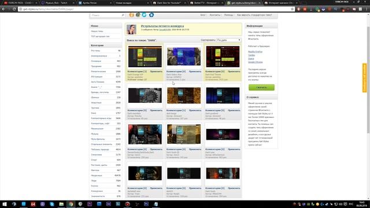
Task: Open the After Effects Ae taskbar icon
Action: pyautogui.click(x=109, y=204)
